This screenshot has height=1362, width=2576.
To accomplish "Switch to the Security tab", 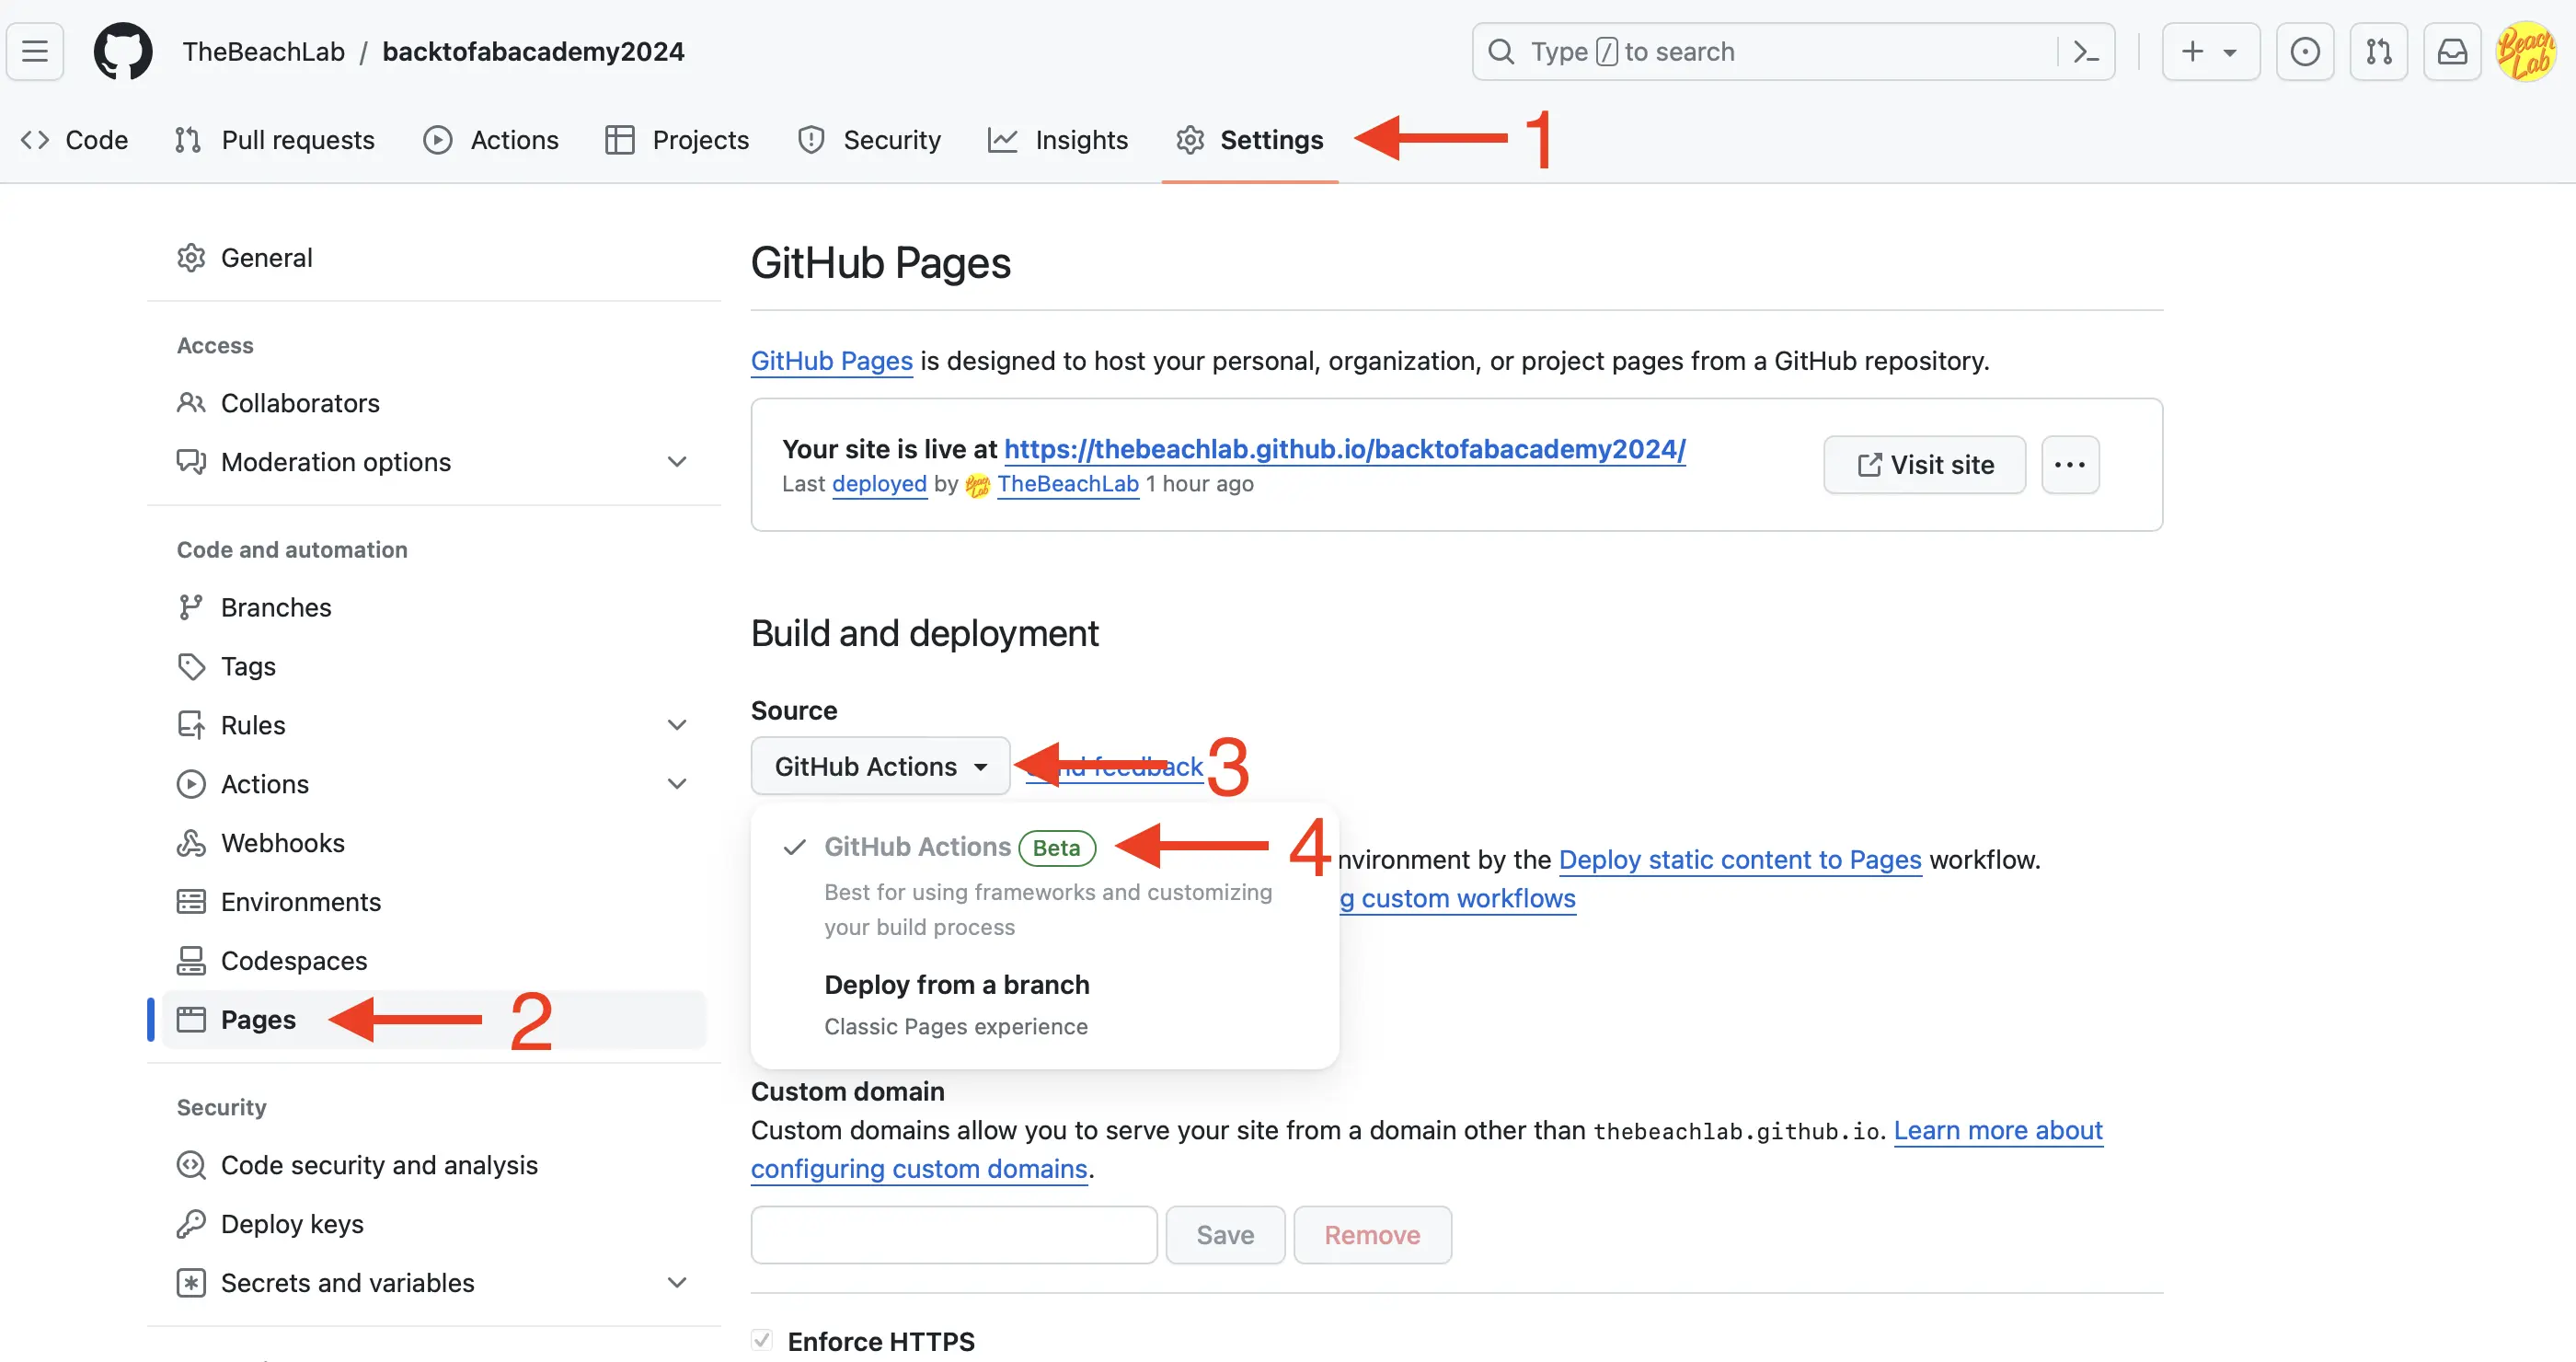I will (x=869, y=140).
